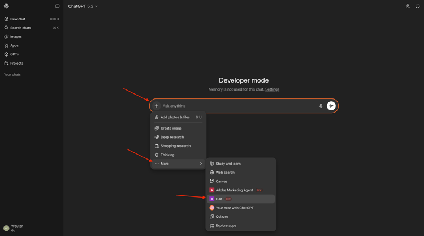Click the ChatGPT logo icon
This screenshot has height=236, width=424.
6,6
